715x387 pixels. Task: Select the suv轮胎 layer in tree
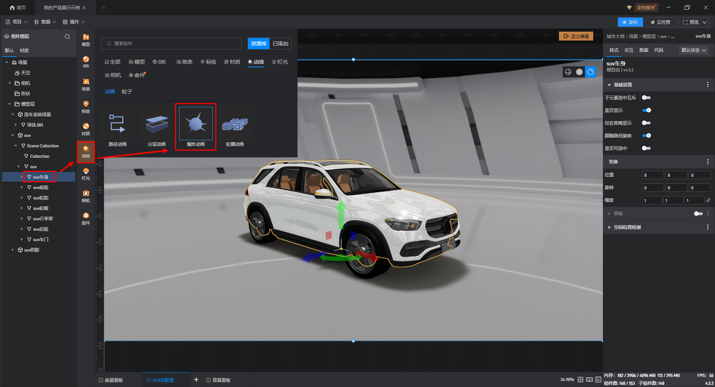coord(41,198)
